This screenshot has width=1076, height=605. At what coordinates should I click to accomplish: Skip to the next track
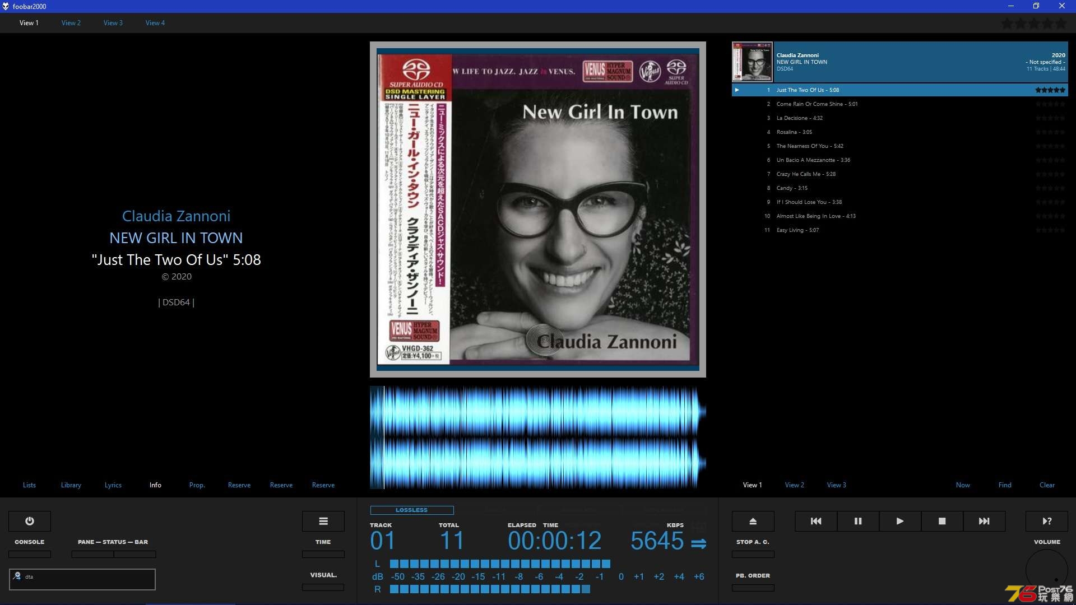point(984,521)
